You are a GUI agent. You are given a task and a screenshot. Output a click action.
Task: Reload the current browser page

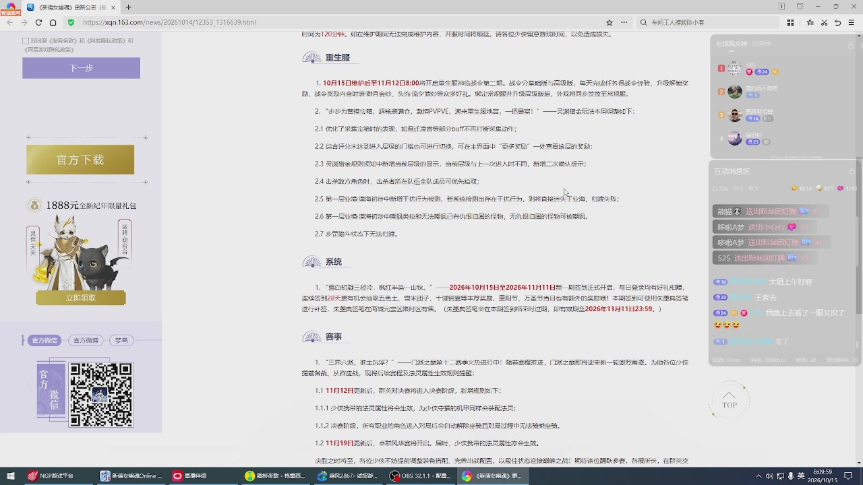(x=38, y=22)
